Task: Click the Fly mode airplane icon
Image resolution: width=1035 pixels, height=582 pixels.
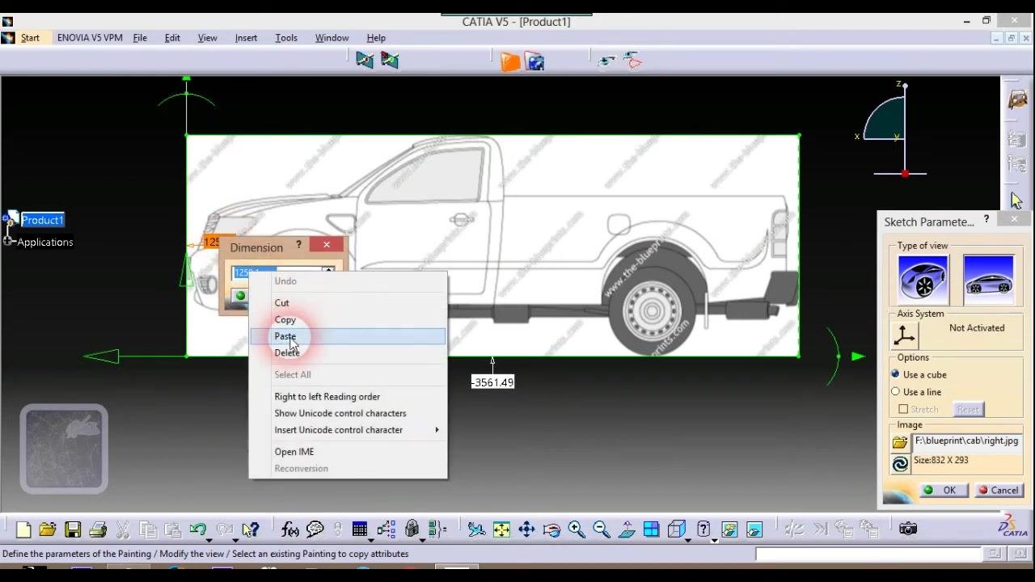Action: click(x=476, y=529)
